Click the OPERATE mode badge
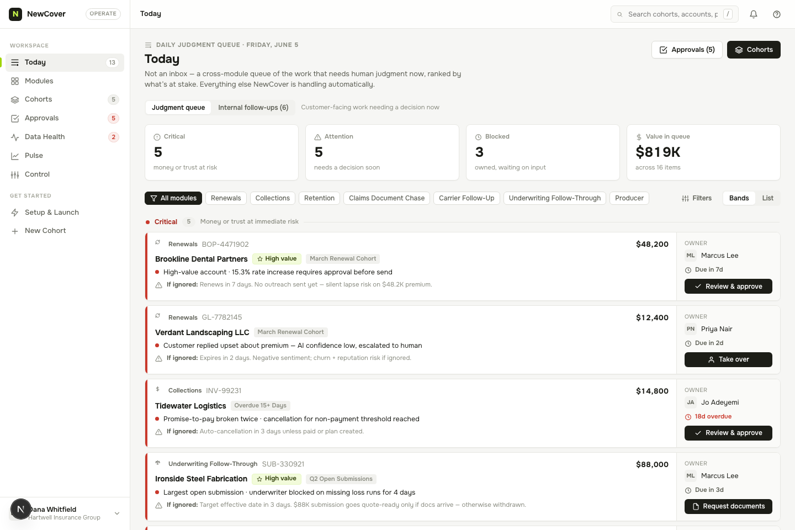795x530 pixels. tap(103, 14)
